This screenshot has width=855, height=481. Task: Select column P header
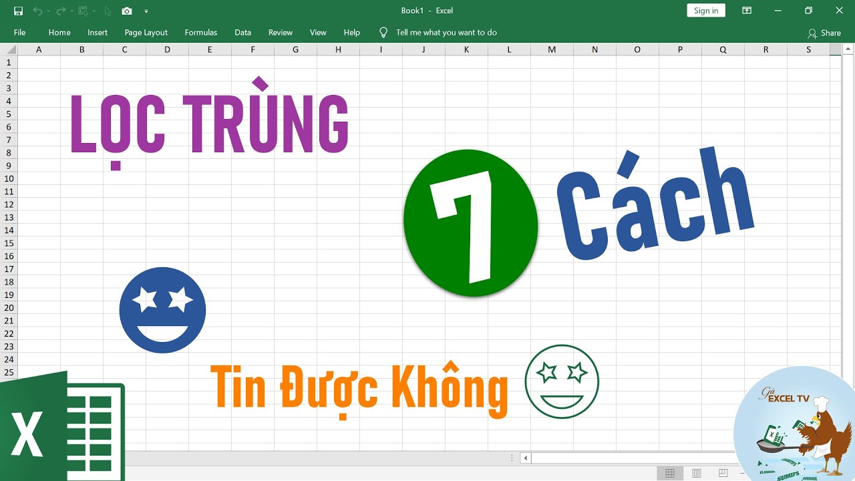(x=680, y=49)
